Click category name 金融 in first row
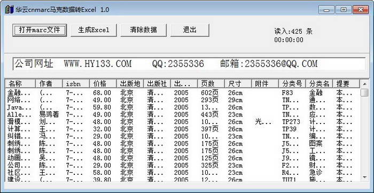374x193 pixels. click(316, 92)
